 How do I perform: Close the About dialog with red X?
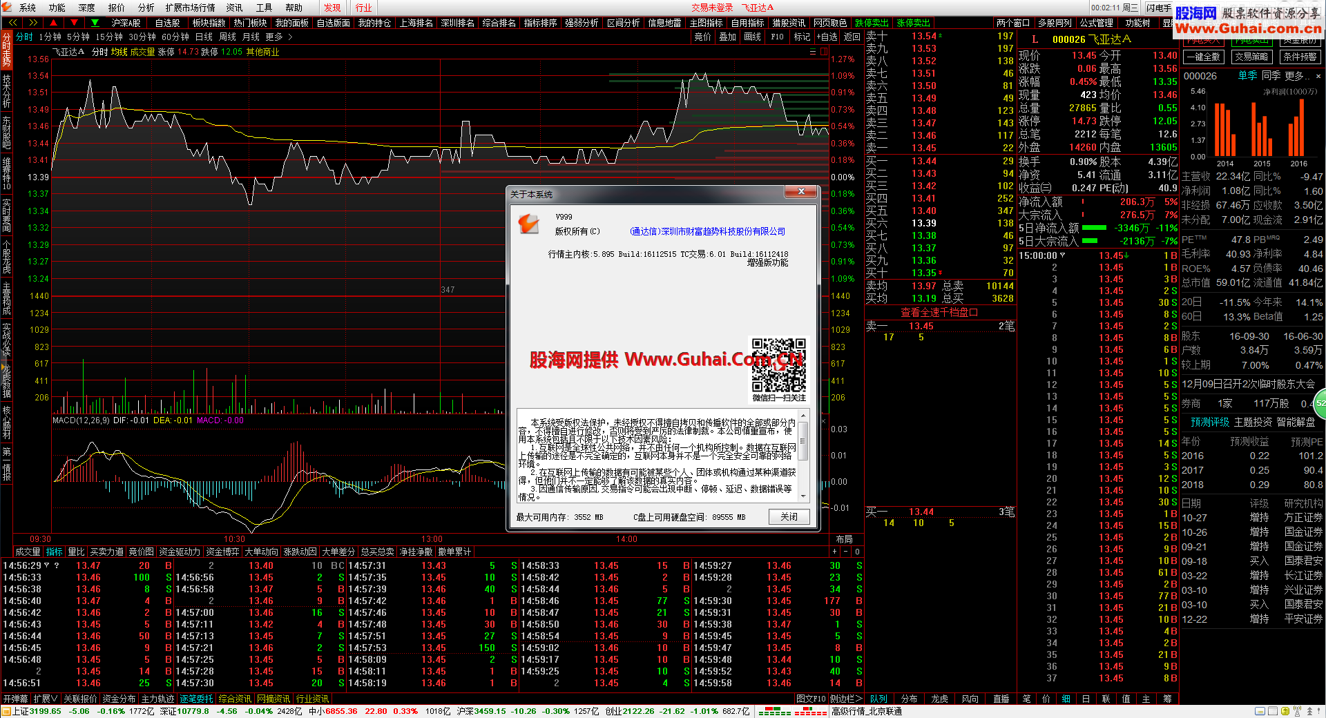(801, 191)
